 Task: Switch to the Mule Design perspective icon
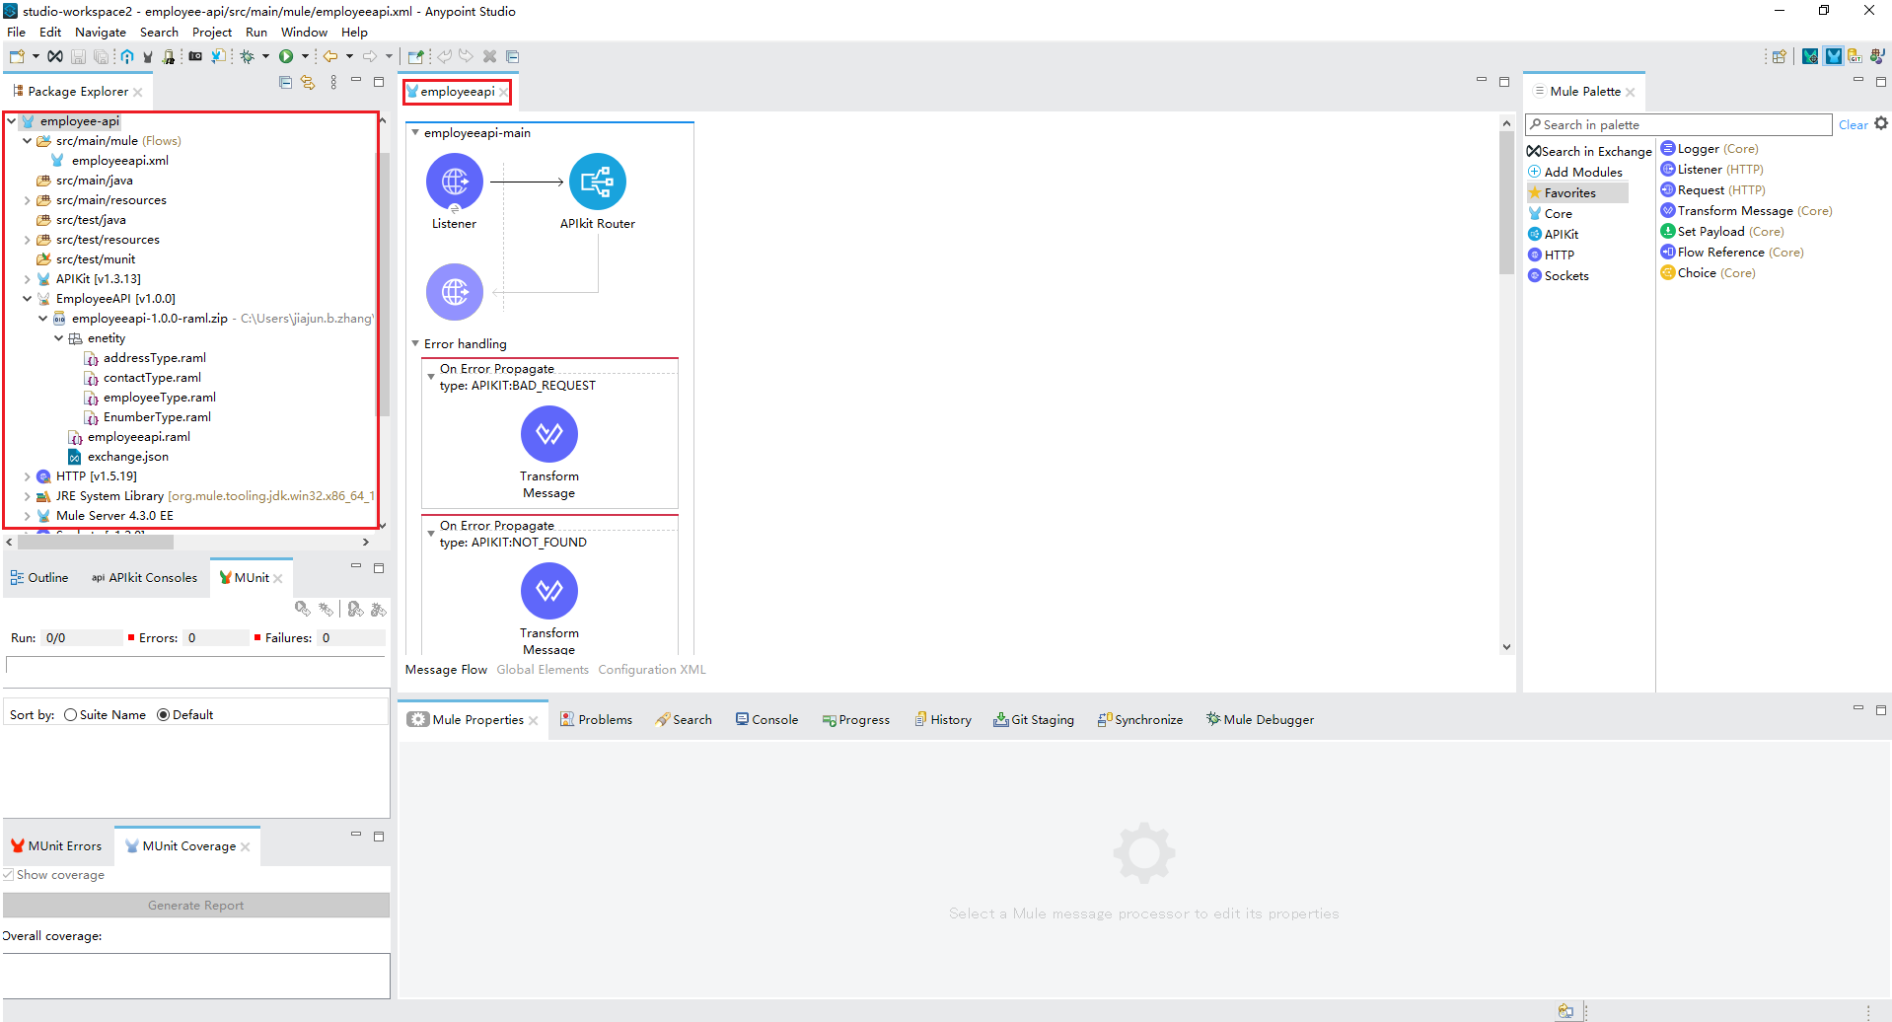1833,56
